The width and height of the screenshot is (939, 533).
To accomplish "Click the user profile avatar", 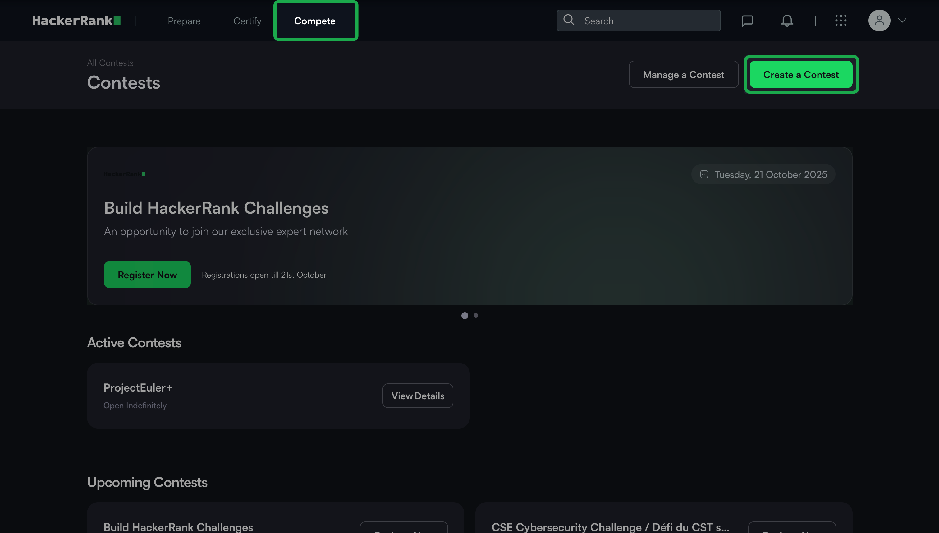I will (x=879, y=21).
